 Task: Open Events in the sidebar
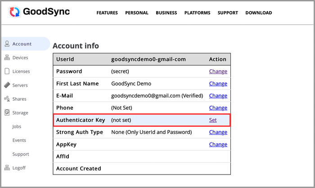(19, 140)
